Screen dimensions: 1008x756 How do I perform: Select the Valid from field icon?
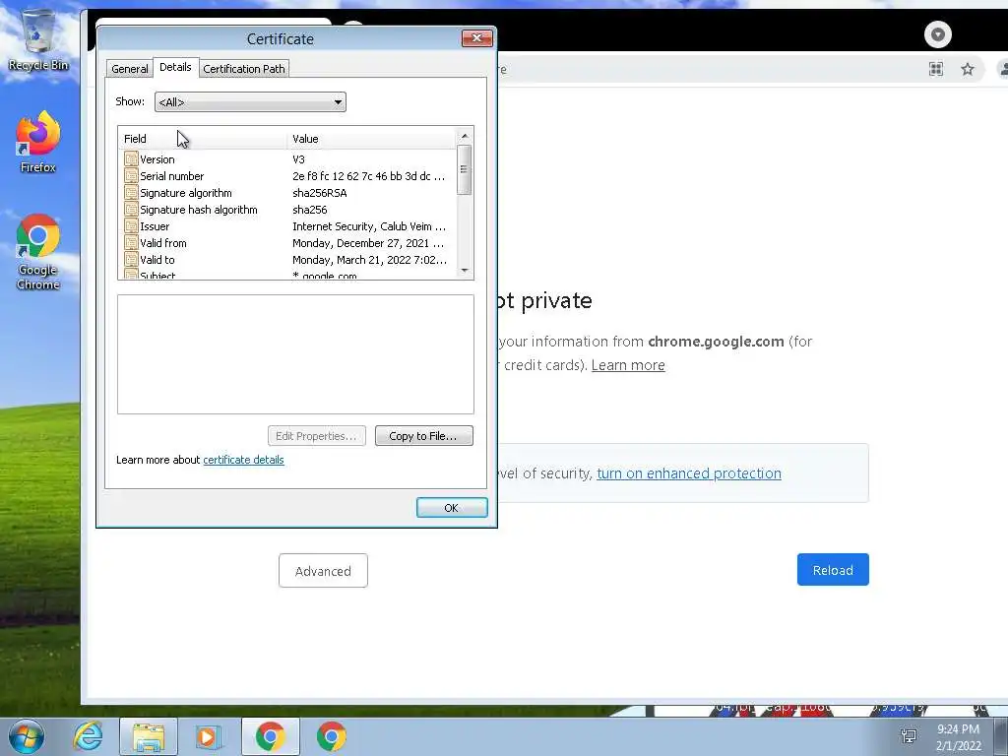tap(131, 242)
